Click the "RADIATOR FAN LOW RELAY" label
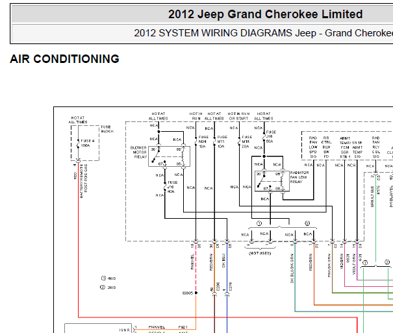 tap(299, 177)
